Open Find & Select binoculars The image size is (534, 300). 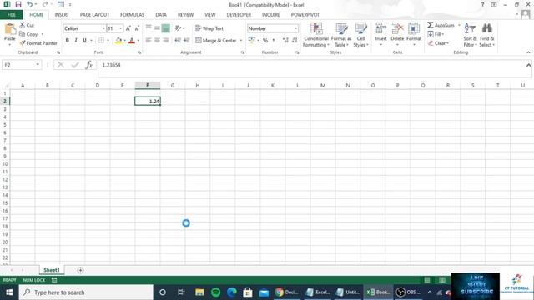tap(487, 35)
